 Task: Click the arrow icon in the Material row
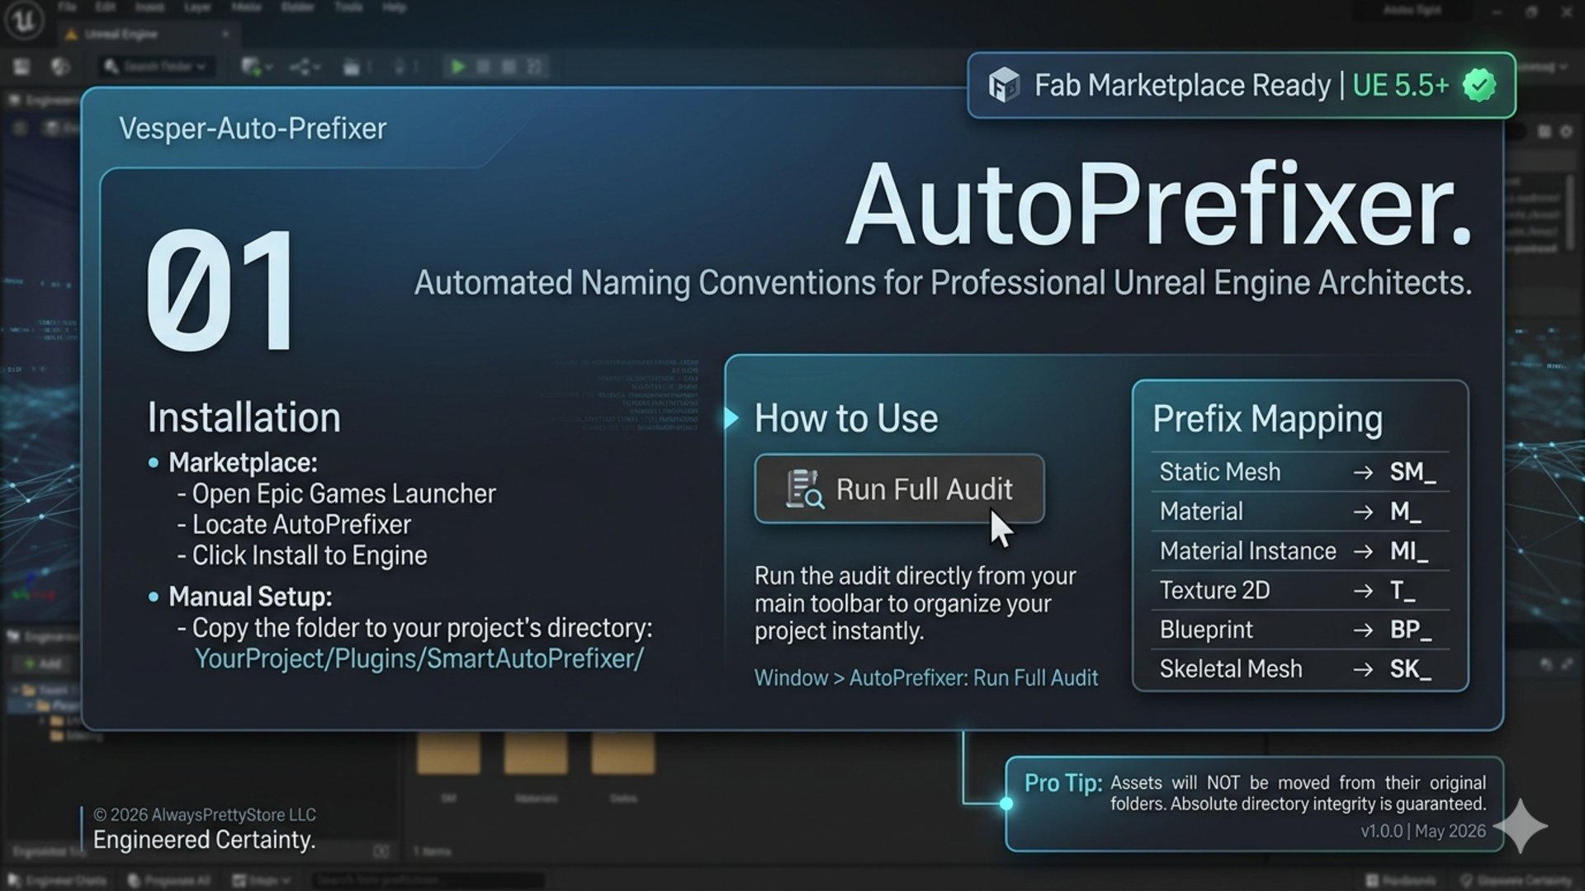1363,511
